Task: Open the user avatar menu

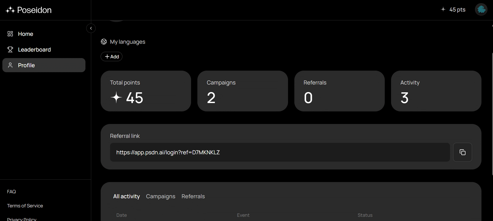Action: tap(481, 9)
